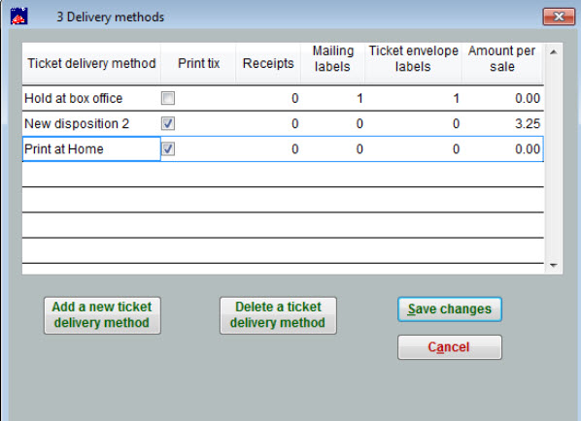Click Receipts value for Print at Home row
581x421 pixels.
(x=268, y=149)
